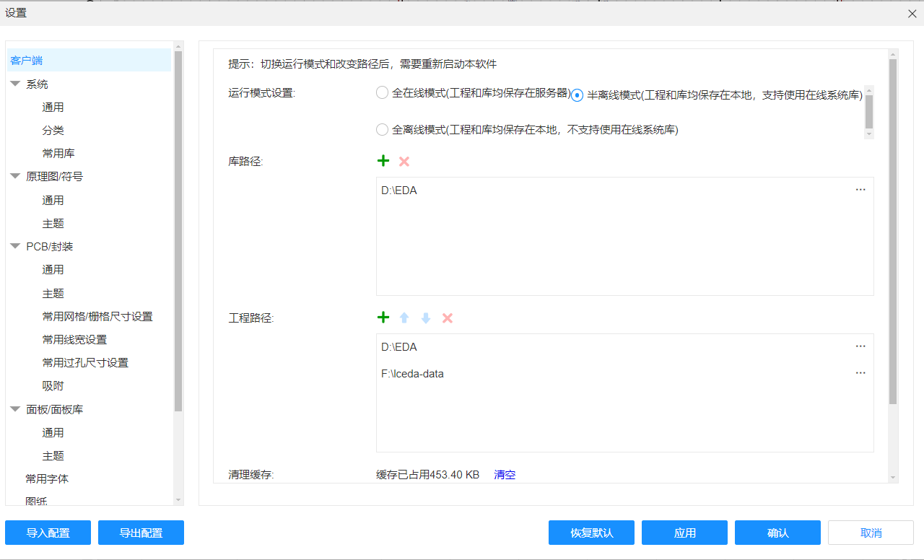The image size is (924, 560).
Task: Collapse the 原理图/符号 tree section
Action: 15,176
